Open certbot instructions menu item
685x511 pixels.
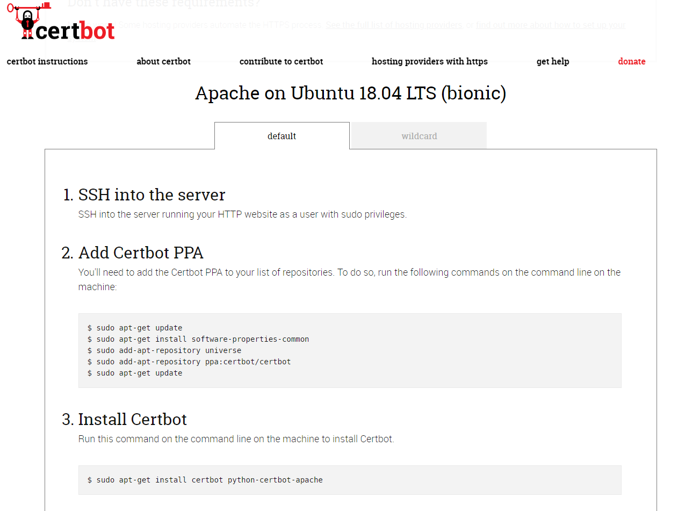[47, 61]
